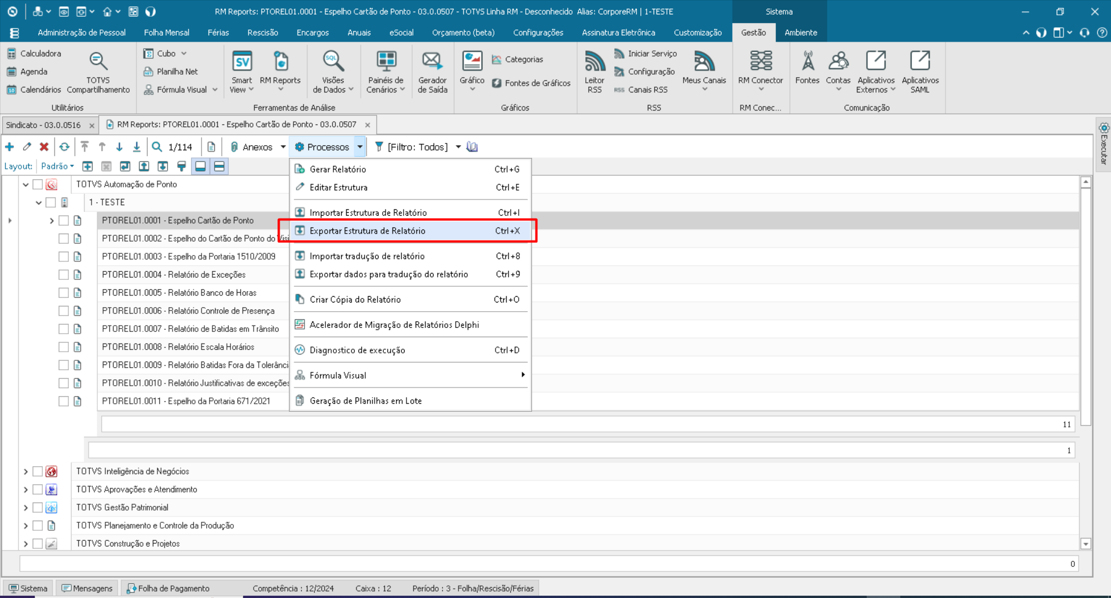The height and width of the screenshot is (598, 1111).
Task: Open TOTVS Compartilhamento search tool
Action: [98, 73]
